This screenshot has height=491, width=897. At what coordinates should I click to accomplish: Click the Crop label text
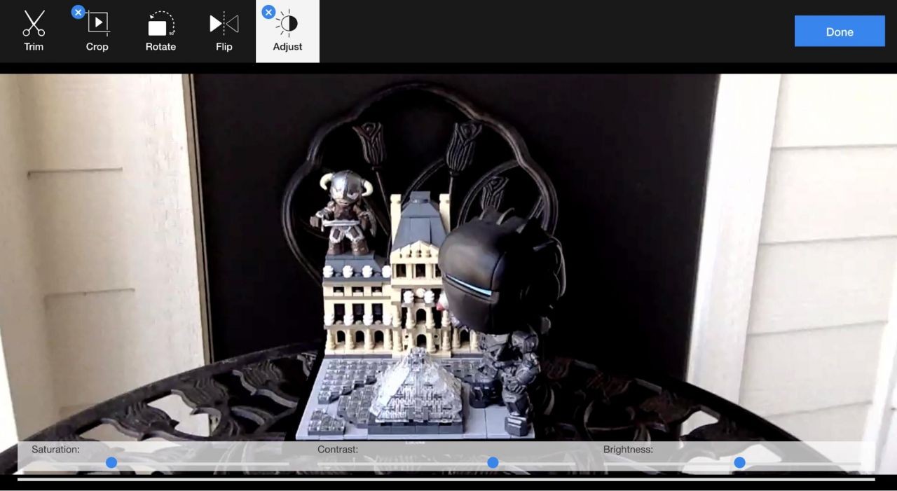97,47
